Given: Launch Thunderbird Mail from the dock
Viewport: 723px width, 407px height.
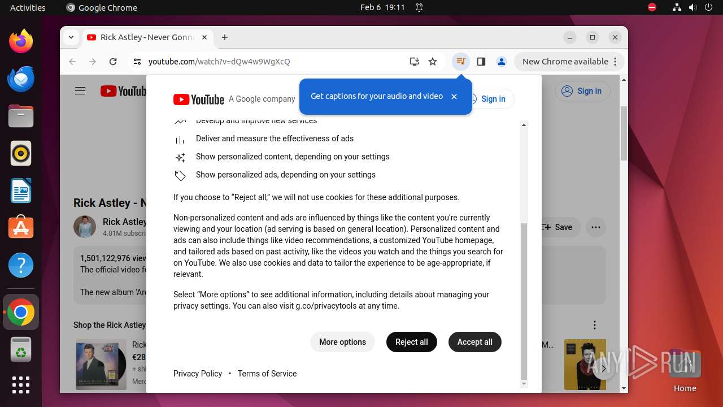Looking at the screenshot, I should click(21, 79).
